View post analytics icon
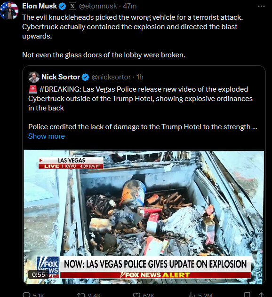The height and width of the screenshot is (297, 272). click(192, 295)
